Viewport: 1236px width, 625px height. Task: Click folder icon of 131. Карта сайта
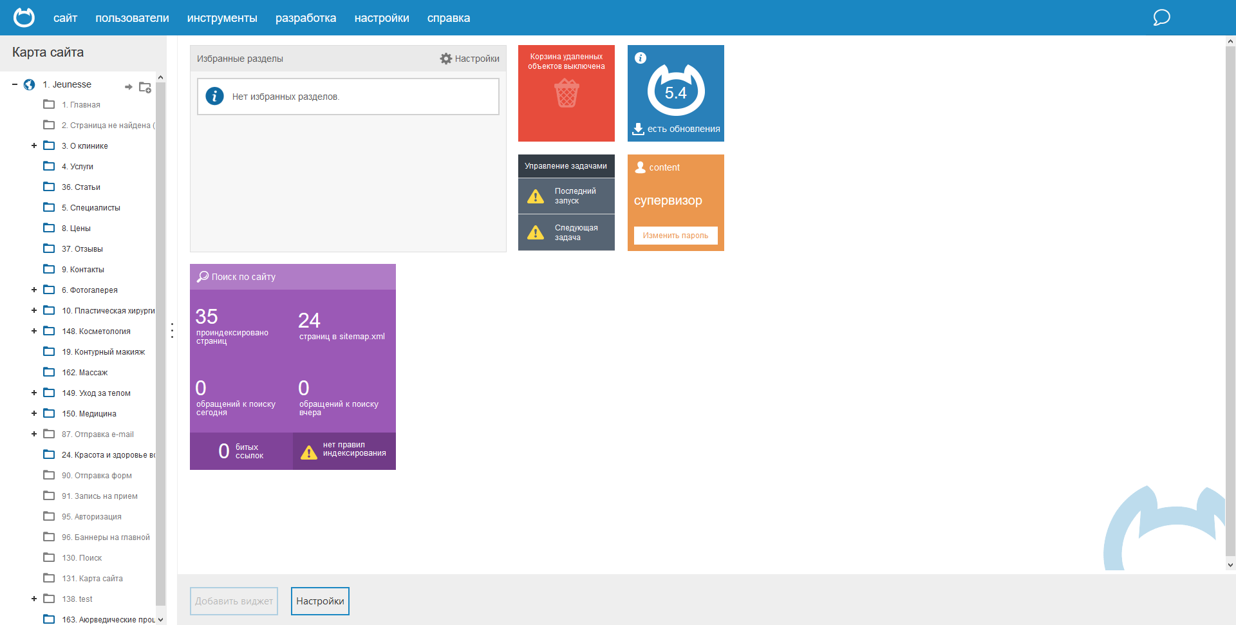tap(49, 578)
